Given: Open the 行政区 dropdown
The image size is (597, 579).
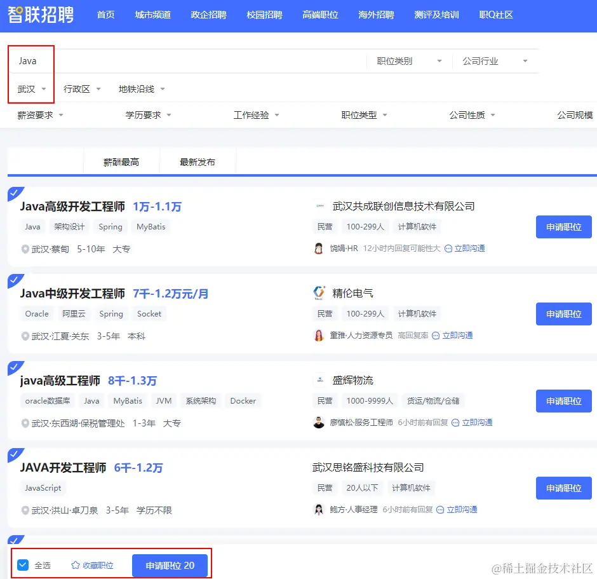Looking at the screenshot, I should (82, 89).
